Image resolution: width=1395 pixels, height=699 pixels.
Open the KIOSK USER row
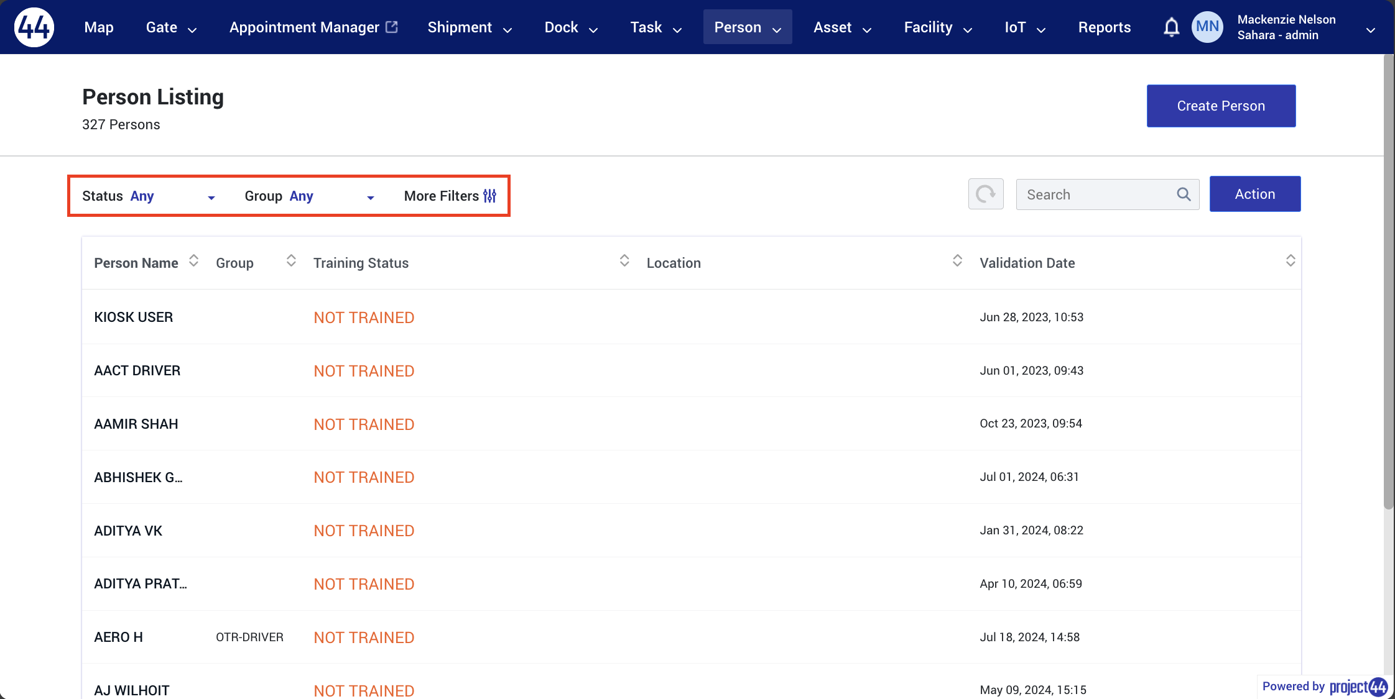coord(691,317)
